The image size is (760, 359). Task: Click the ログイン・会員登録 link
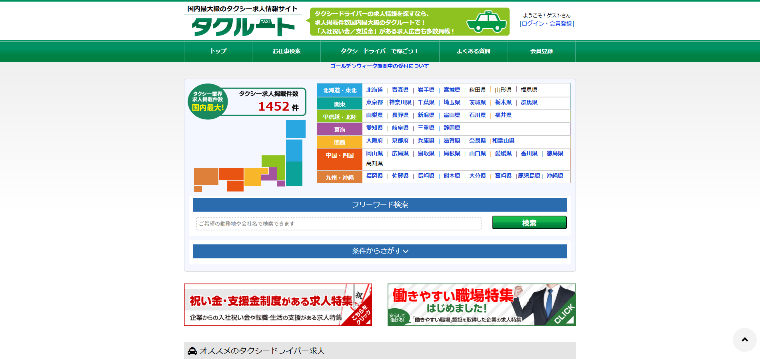pos(547,24)
